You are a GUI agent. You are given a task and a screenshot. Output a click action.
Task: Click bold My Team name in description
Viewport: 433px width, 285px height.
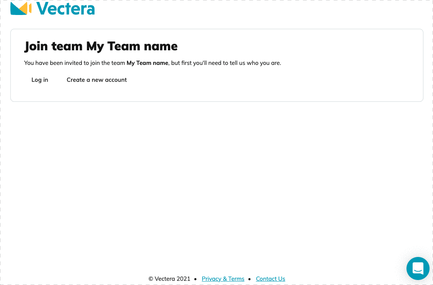point(147,63)
